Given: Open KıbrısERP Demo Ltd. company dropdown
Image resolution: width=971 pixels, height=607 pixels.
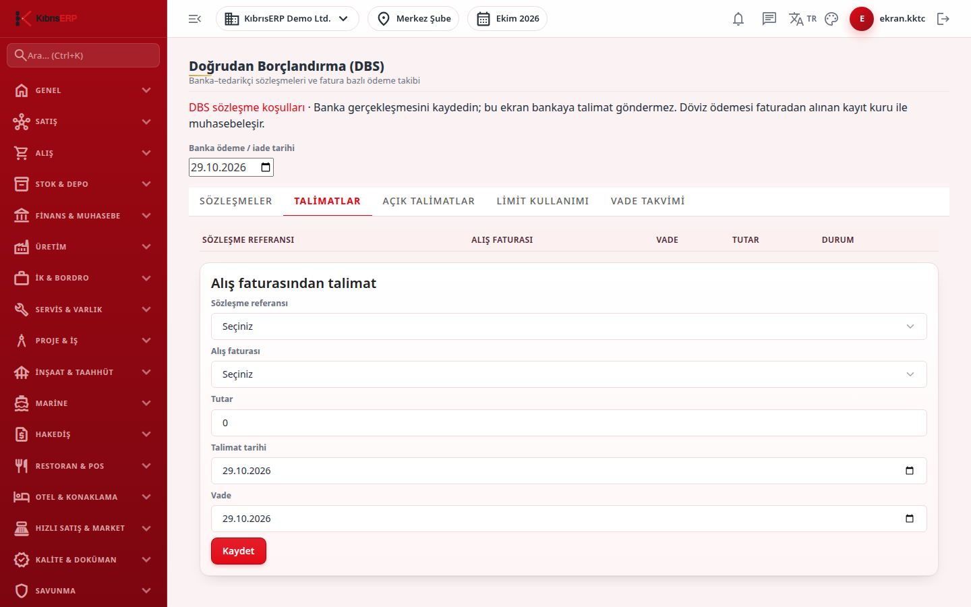Looking at the screenshot, I should (x=287, y=19).
